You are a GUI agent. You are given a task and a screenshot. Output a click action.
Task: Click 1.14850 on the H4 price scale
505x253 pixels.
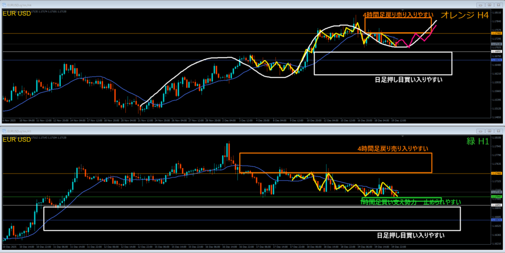point(496,117)
